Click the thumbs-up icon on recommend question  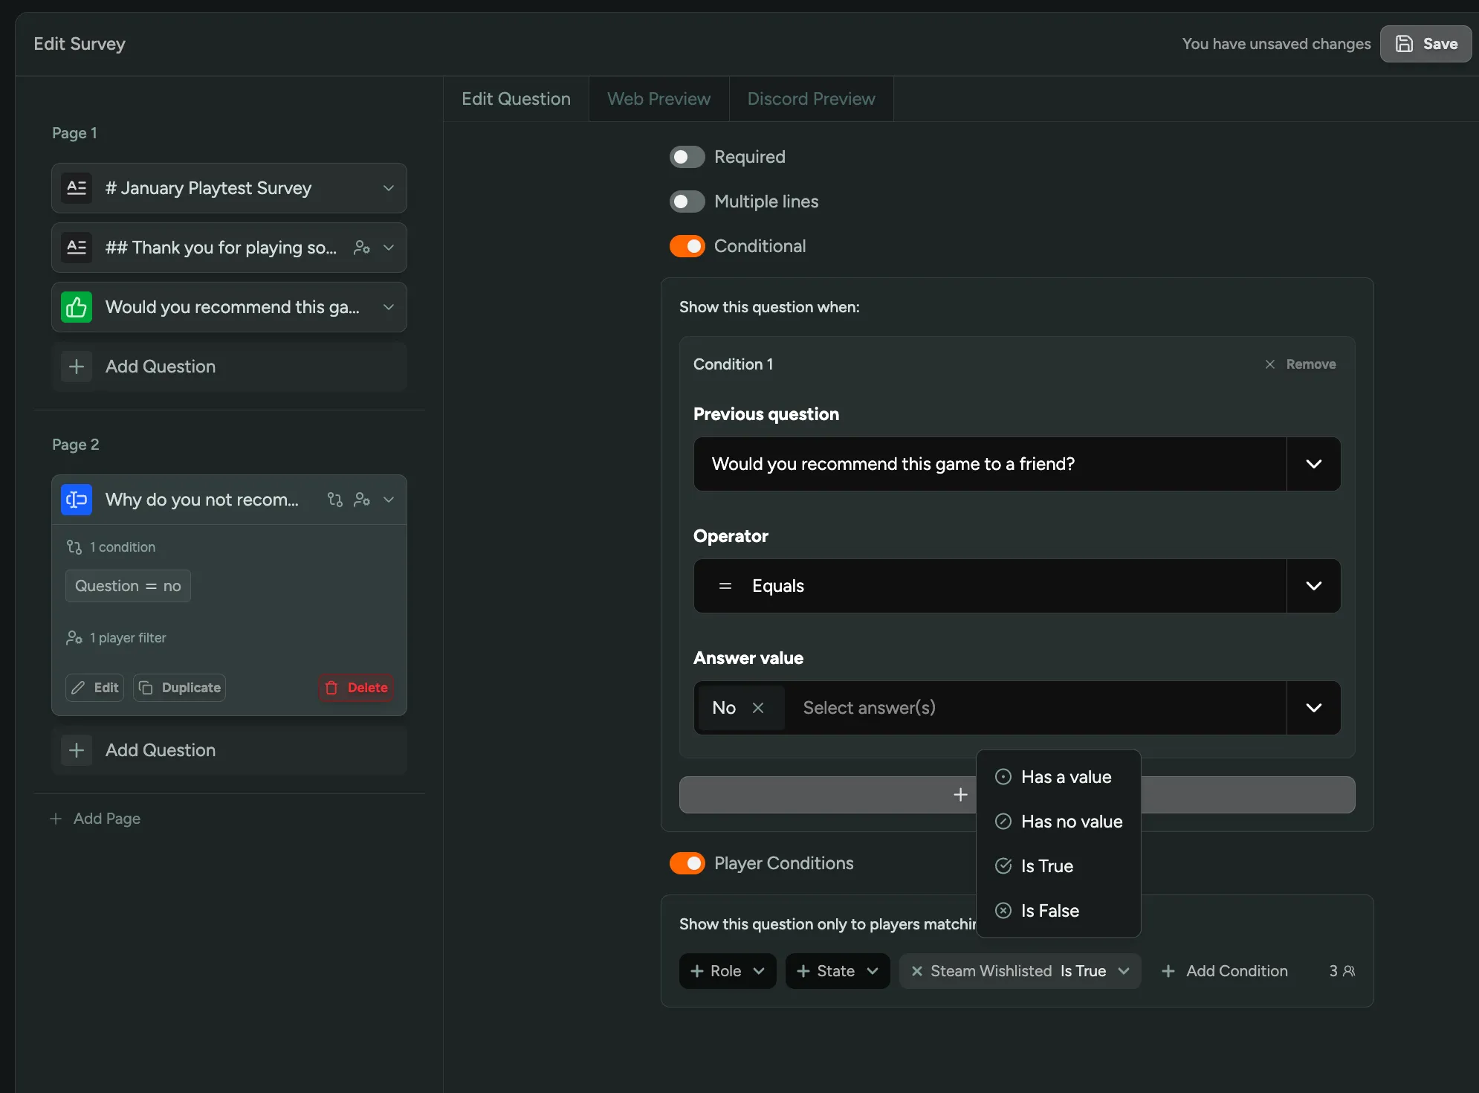(77, 307)
